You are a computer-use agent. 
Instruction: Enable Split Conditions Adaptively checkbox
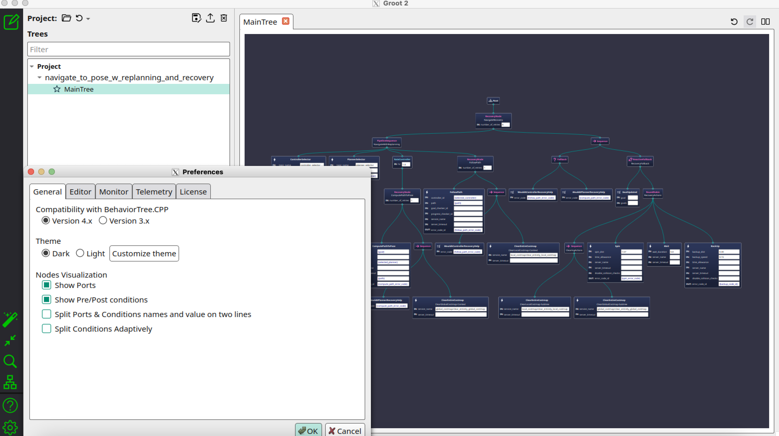(x=47, y=329)
